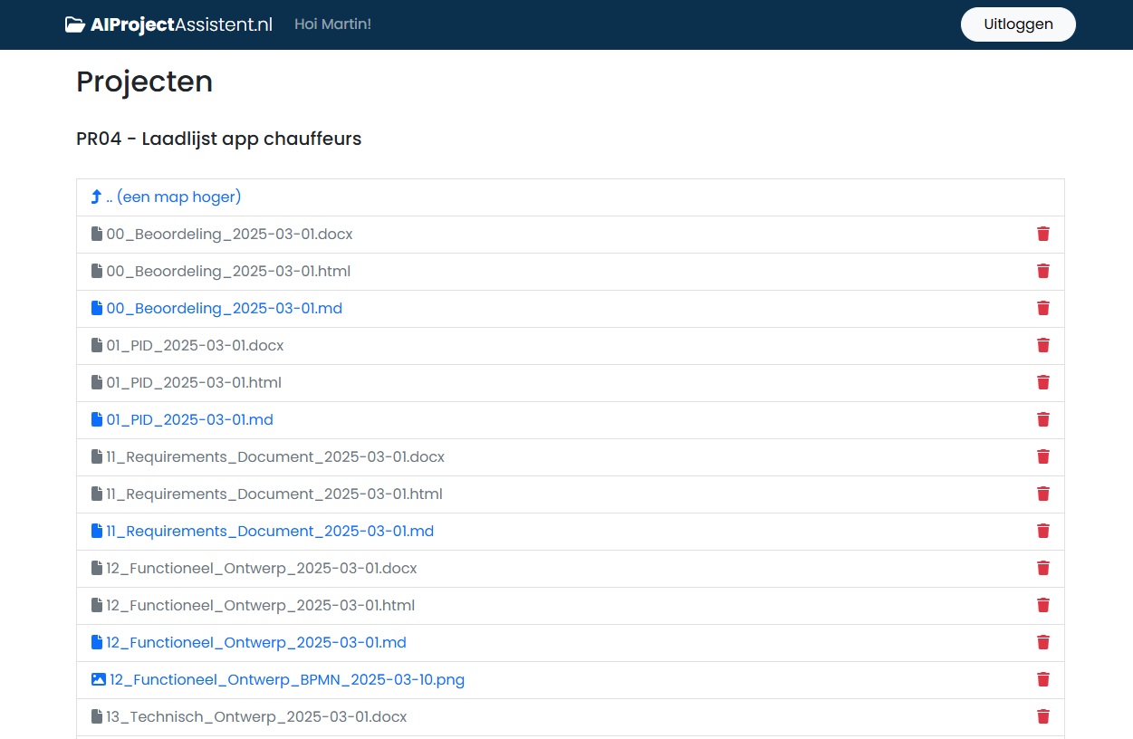Screen dimensions: 1133x739
Task: Delete 01_PID_2025-03-01.html via the red trash icon
Action: tap(1042, 382)
